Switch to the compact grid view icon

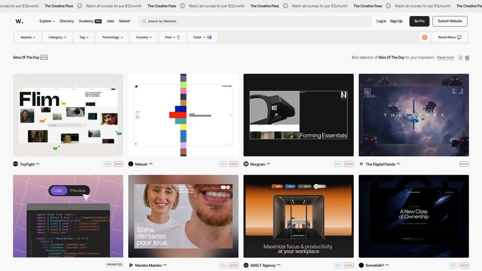tap(460, 57)
